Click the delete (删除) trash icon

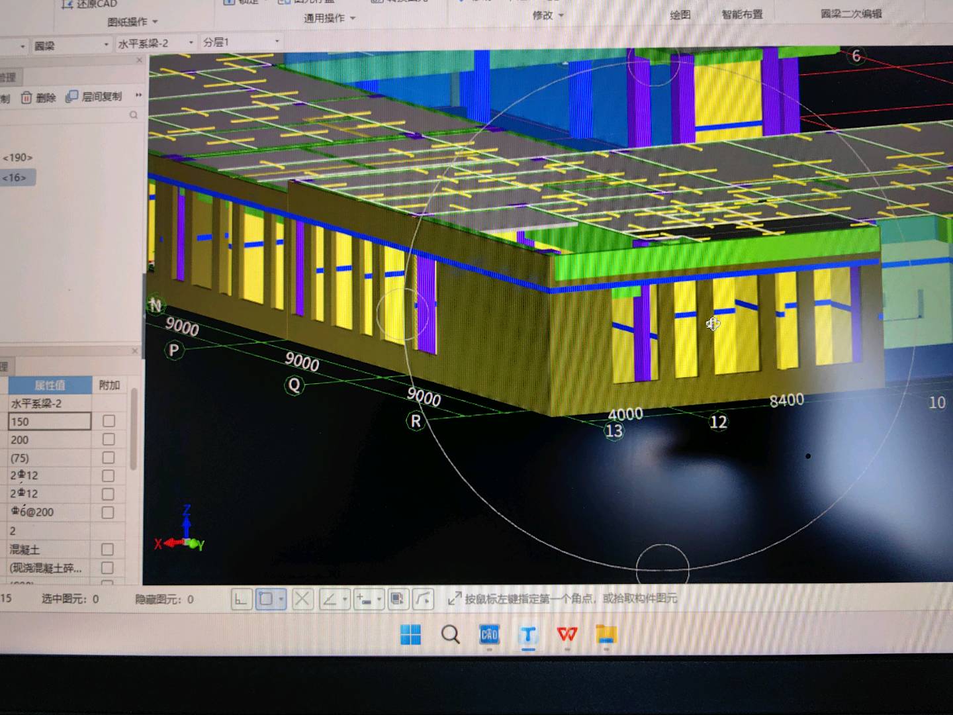pos(26,98)
